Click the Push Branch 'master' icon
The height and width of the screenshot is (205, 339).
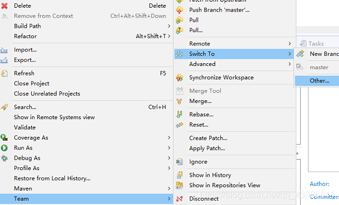coord(179,10)
